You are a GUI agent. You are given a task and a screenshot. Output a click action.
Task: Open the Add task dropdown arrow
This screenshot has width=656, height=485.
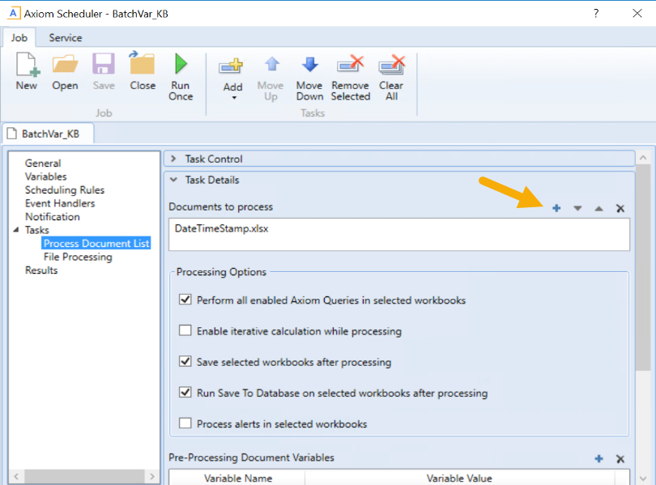(233, 98)
